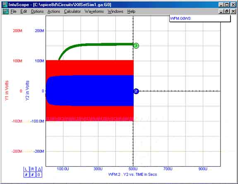This screenshot has width=238, height=184.
Task: Click the Y1 in Volts axis label
Action: (7, 90)
